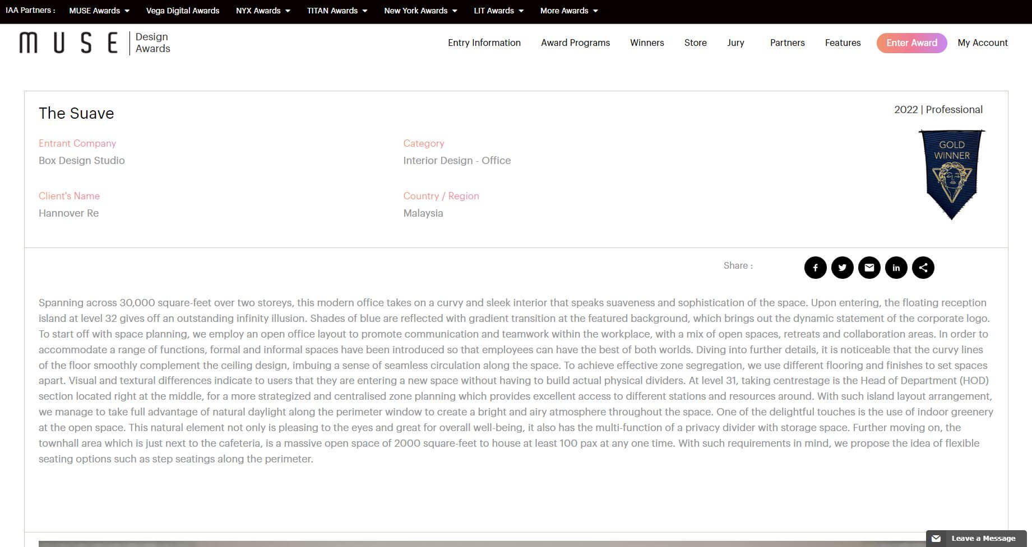Click the title The Suave
This screenshot has height=547, width=1032.
coord(76,113)
